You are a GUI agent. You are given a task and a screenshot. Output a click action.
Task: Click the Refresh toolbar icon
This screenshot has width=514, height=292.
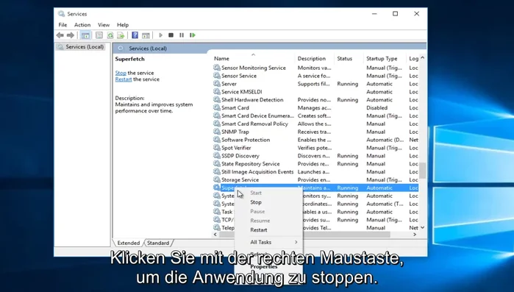pyautogui.click(x=110, y=35)
